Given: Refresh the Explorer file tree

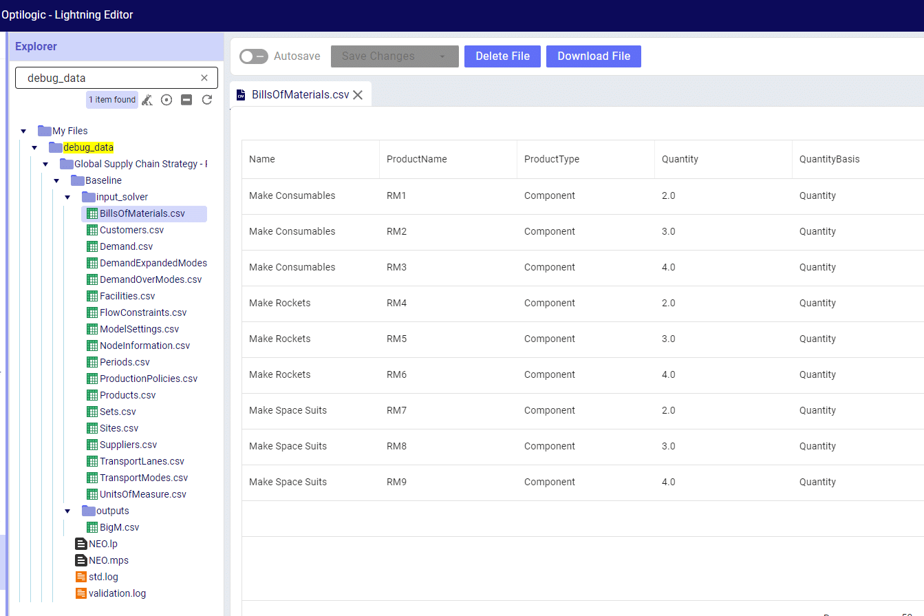Looking at the screenshot, I should pos(206,100).
